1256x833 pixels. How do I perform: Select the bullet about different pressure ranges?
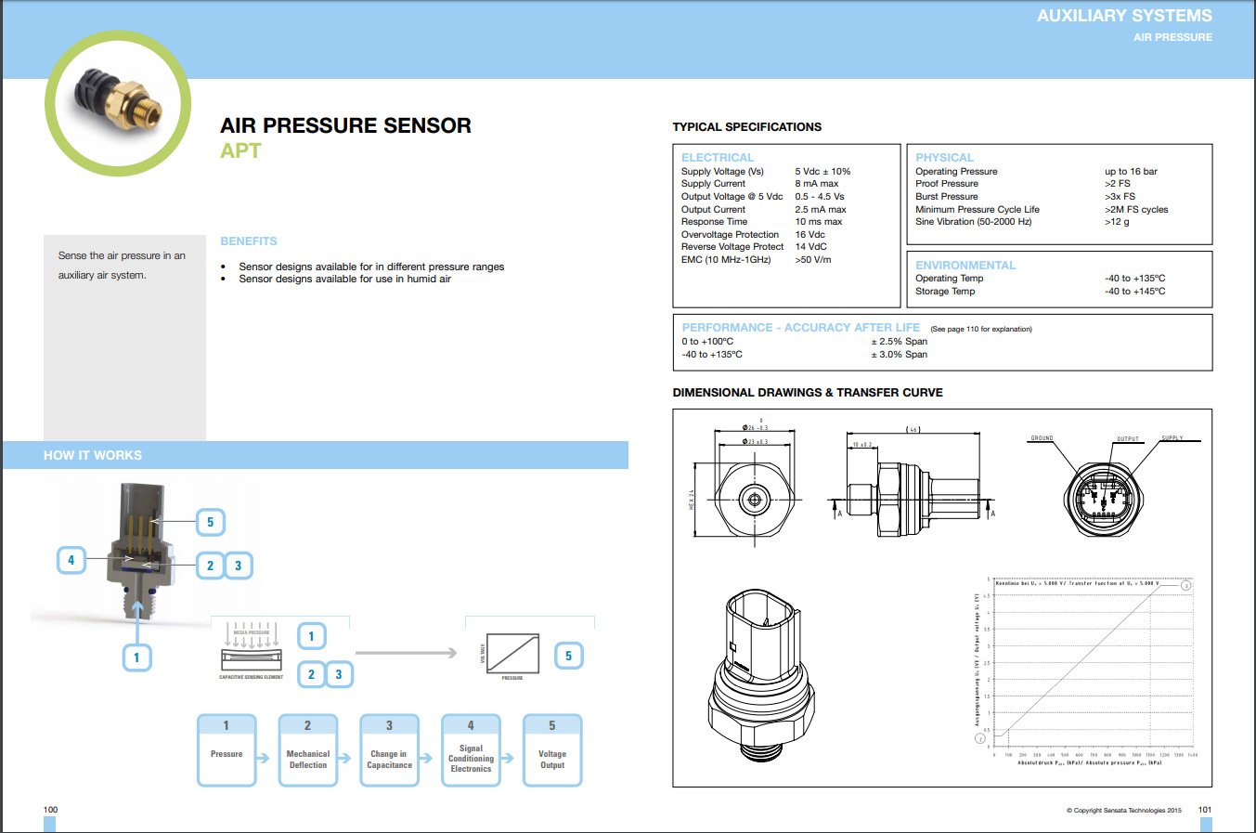click(x=371, y=267)
